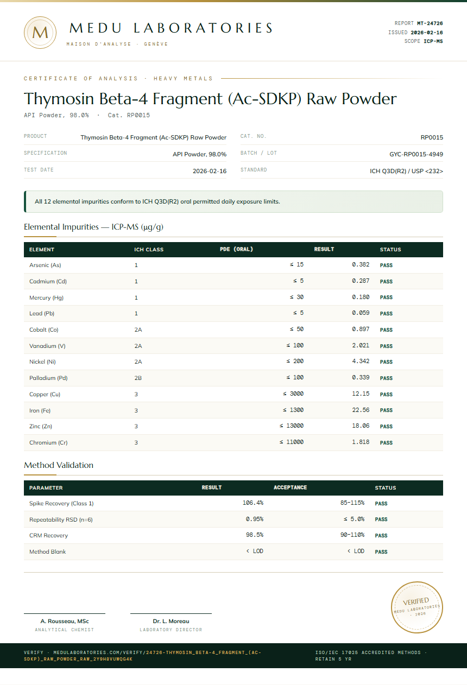467x685 pixels.
Task: Select the batch number GYC-RP0015-4949
Action: [x=416, y=154]
